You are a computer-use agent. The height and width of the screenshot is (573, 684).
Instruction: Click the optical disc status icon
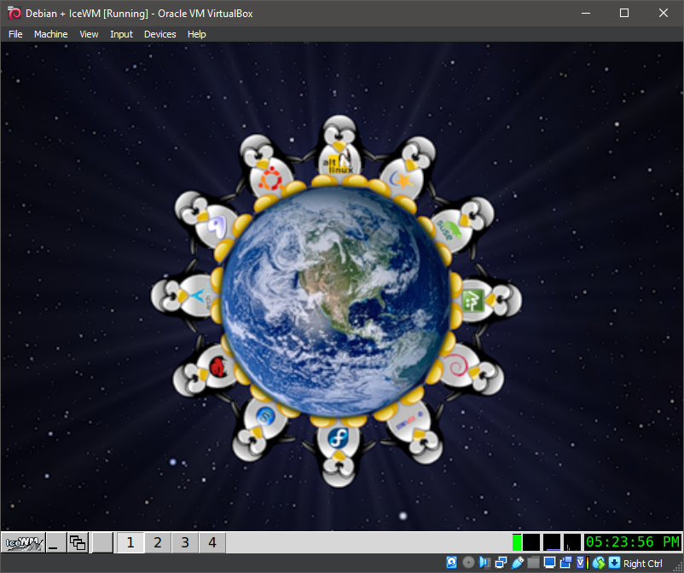[468, 563]
